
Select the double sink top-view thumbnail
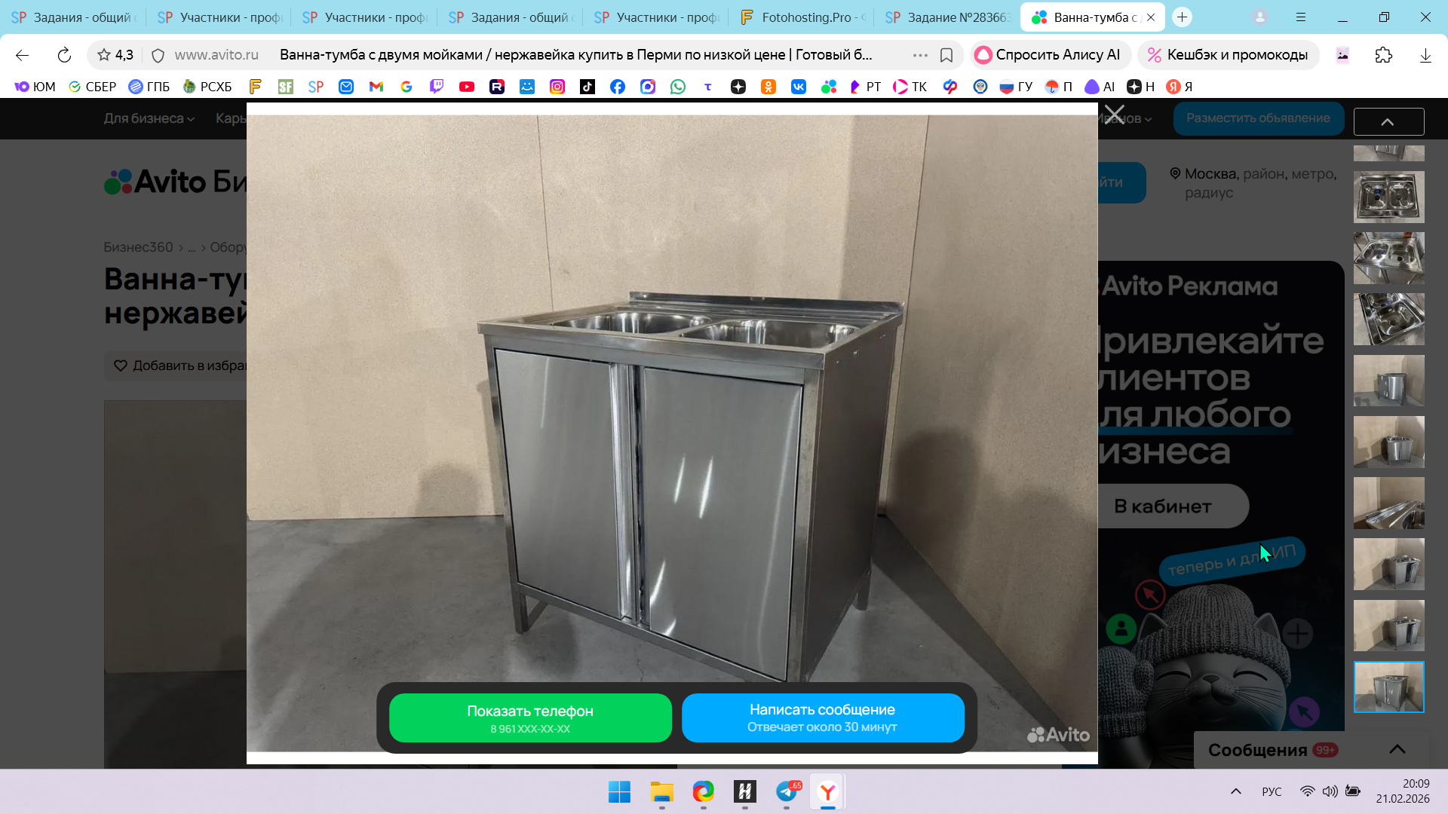1388,197
